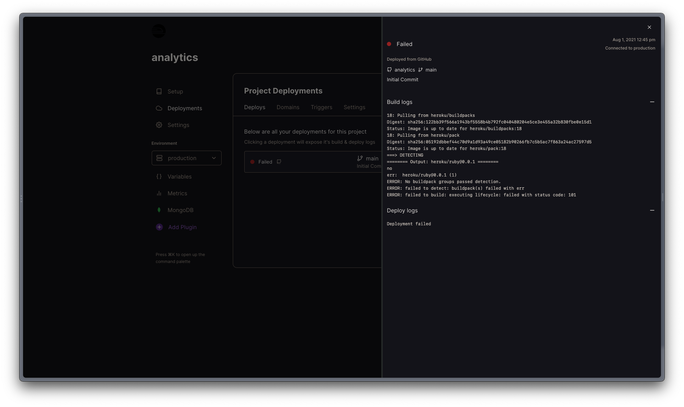The height and width of the screenshot is (407, 684).
Task: Click the Deployments cloud icon
Action: (x=159, y=108)
